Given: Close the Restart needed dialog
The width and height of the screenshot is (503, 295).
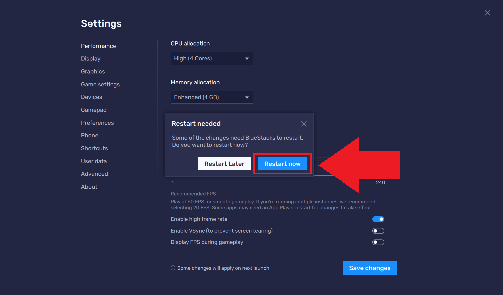Looking at the screenshot, I should pos(304,124).
